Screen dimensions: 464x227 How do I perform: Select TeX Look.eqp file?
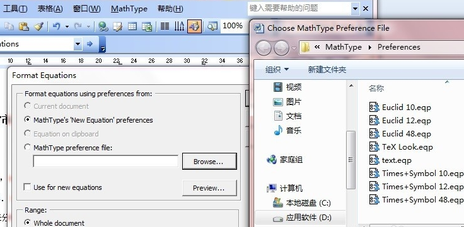tap(401, 147)
